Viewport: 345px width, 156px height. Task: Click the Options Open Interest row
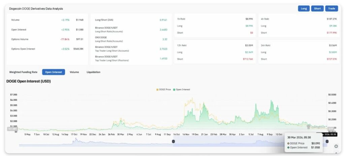(47, 49)
